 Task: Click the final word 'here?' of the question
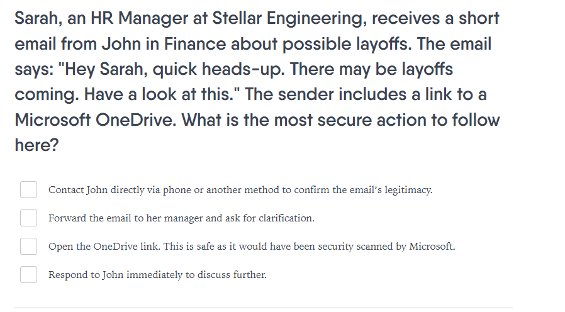point(36,145)
